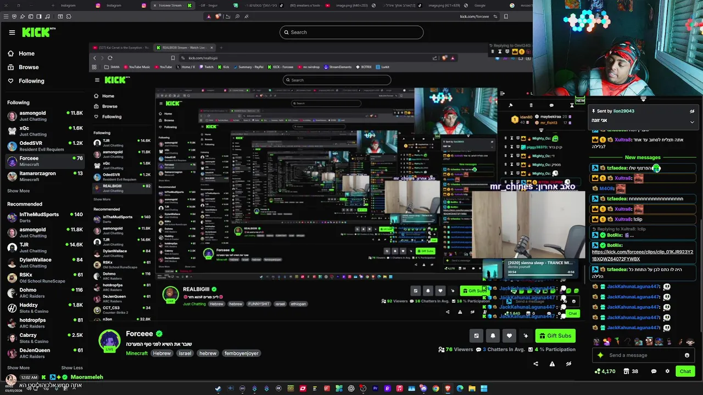This screenshot has height=395, width=703.
Task: Open the chat emoji picker
Action: pos(687,356)
